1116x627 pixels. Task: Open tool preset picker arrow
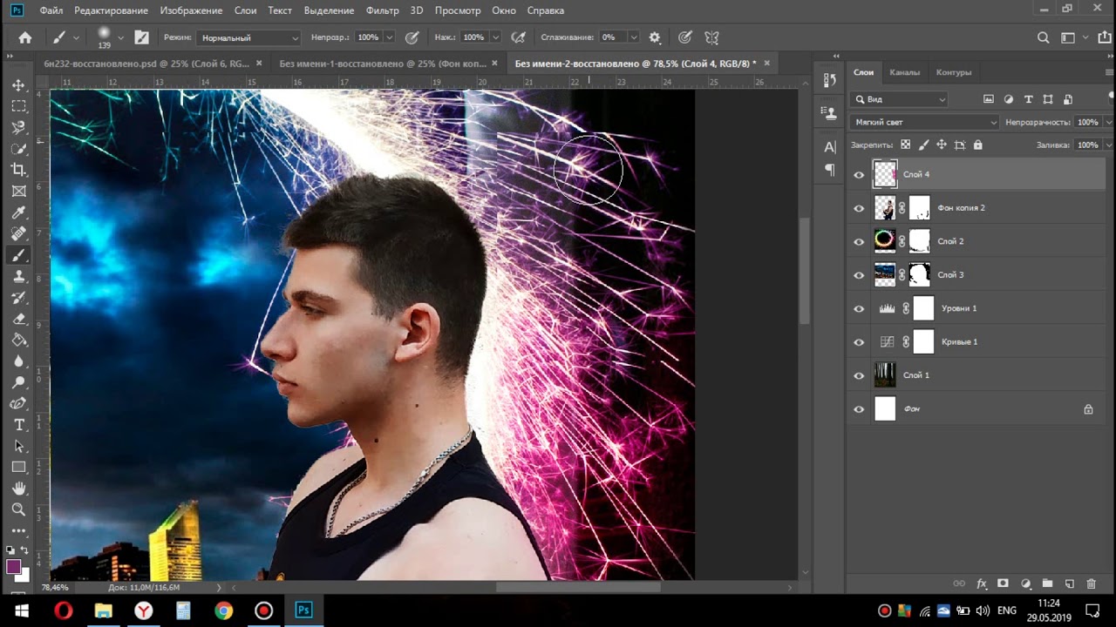[x=77, y=37]
